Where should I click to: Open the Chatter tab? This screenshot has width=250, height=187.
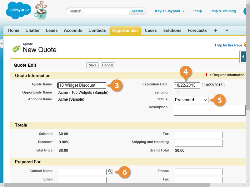33,30
